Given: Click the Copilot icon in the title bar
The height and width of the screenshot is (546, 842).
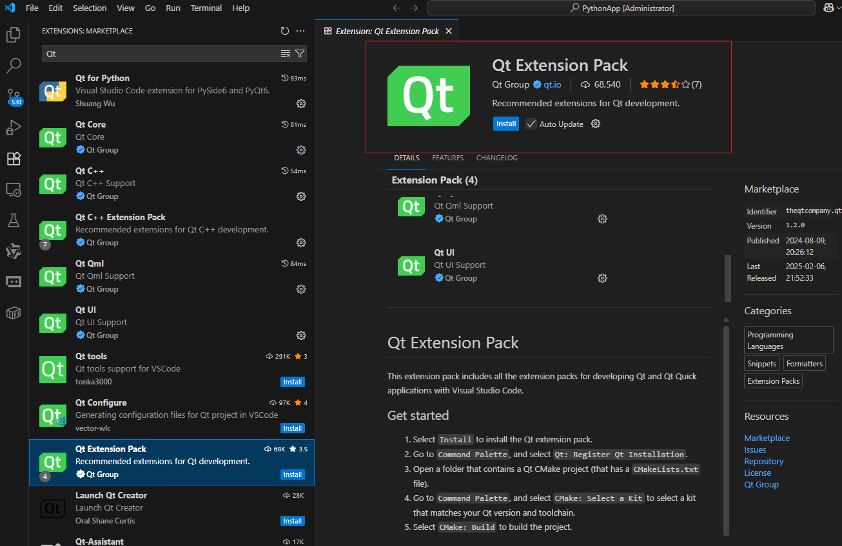Looking at the screenshot, I should coord(828,8).
